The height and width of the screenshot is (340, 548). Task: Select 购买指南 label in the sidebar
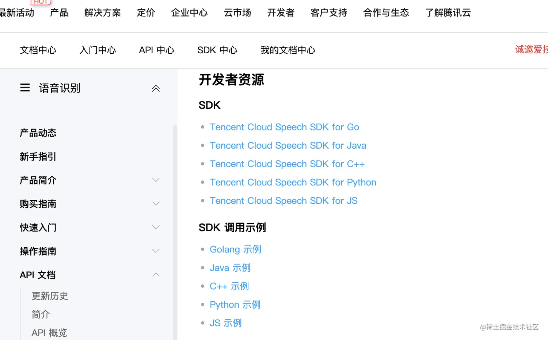(38, 204)
